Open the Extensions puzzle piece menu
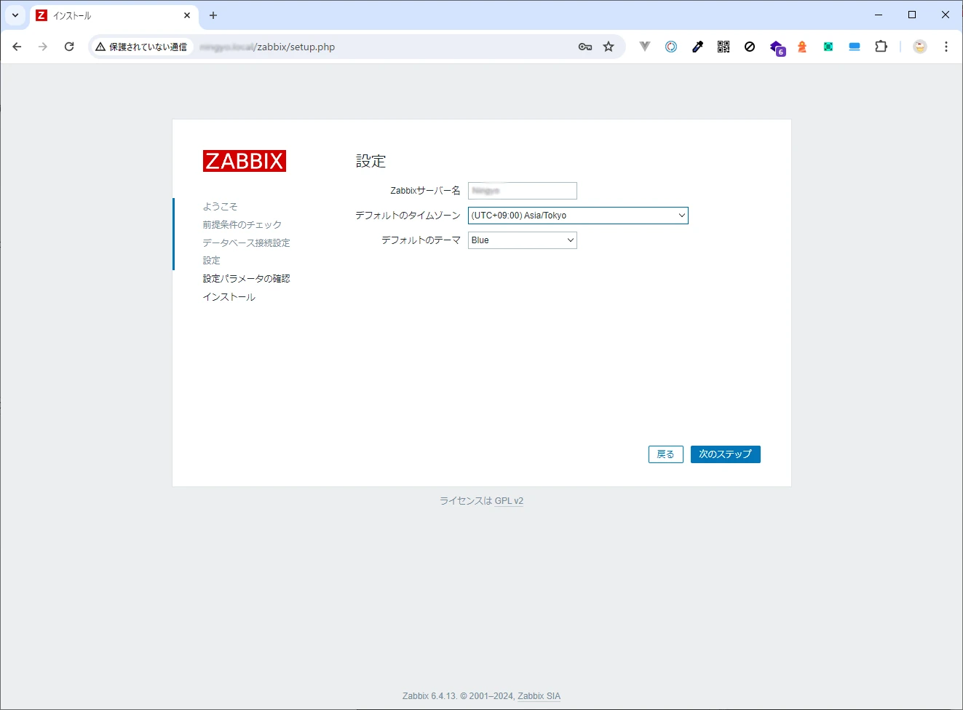Image resolution: width=963 pixels, height=710 pixels. coord(881,47)
